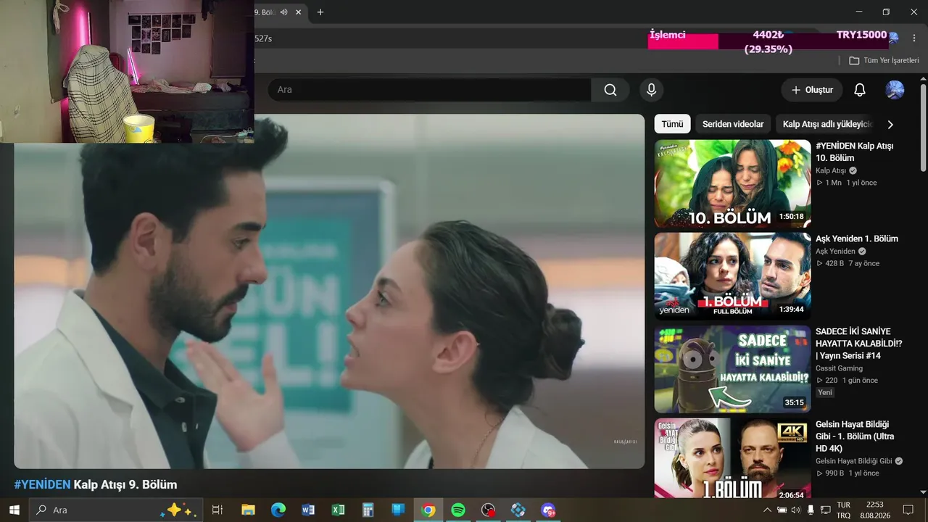This screenshot has height=522, width=928.
Task: Click the YouTube search magnifier button
Action: 610,90
